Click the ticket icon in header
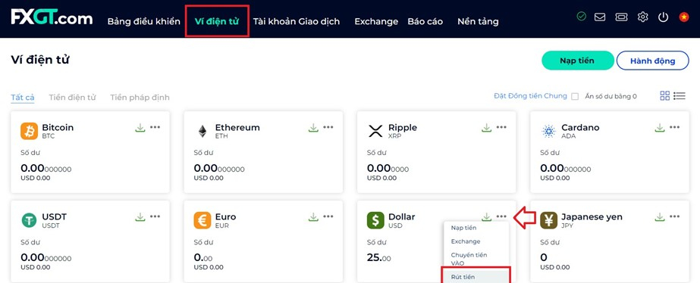 pyautogui.click(x=621, y=17)
